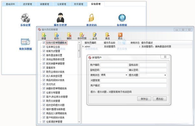Click the 登陆密码 input field

[x=114, y=70]
